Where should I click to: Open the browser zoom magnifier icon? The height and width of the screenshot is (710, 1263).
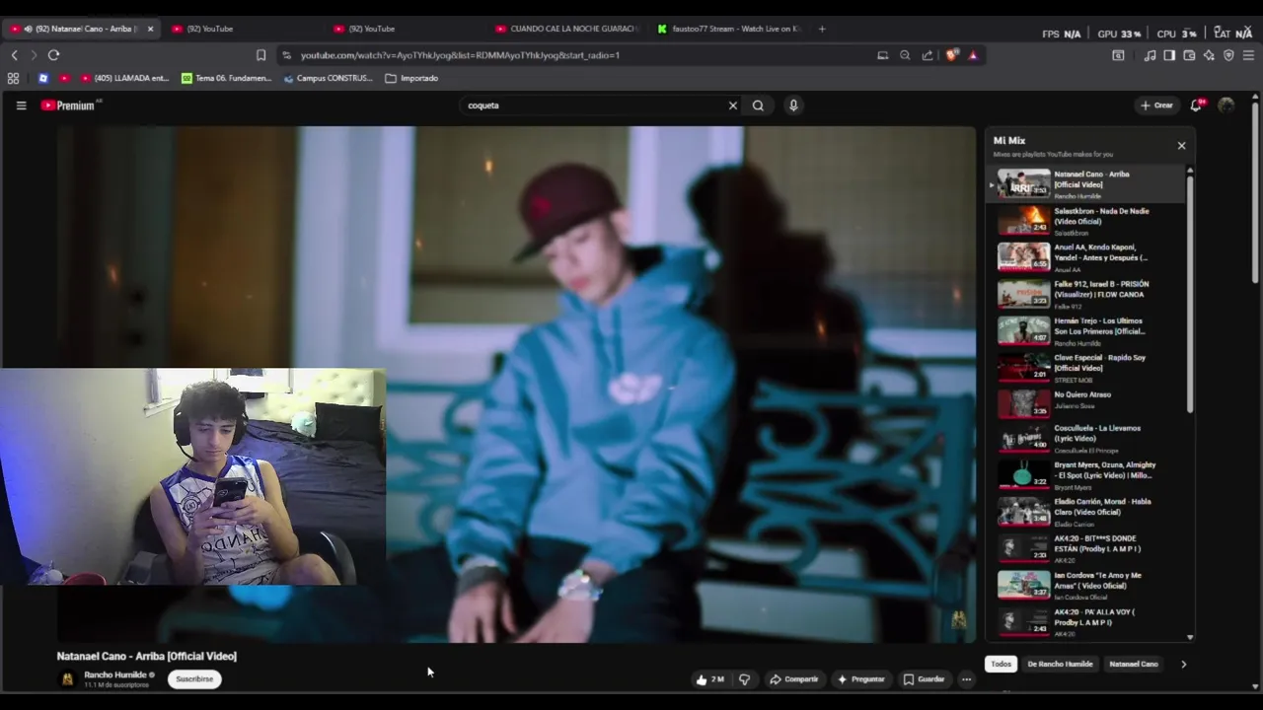pos(905,55)
